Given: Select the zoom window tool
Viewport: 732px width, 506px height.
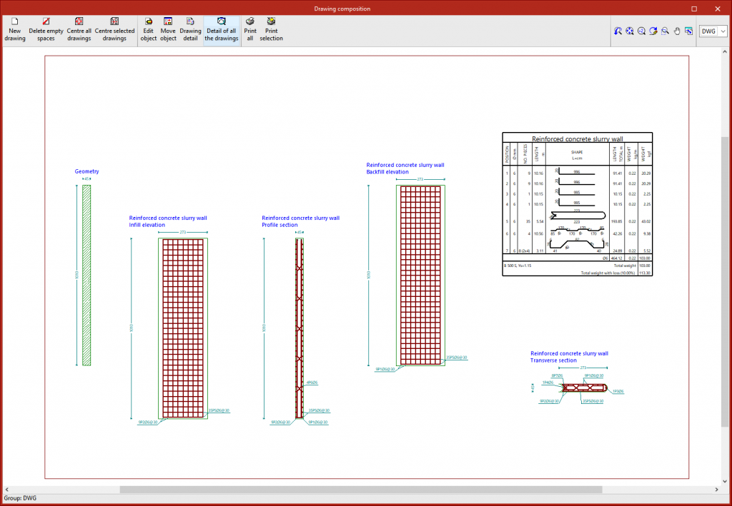Looking at the screenshot, I should pos(665,31).
